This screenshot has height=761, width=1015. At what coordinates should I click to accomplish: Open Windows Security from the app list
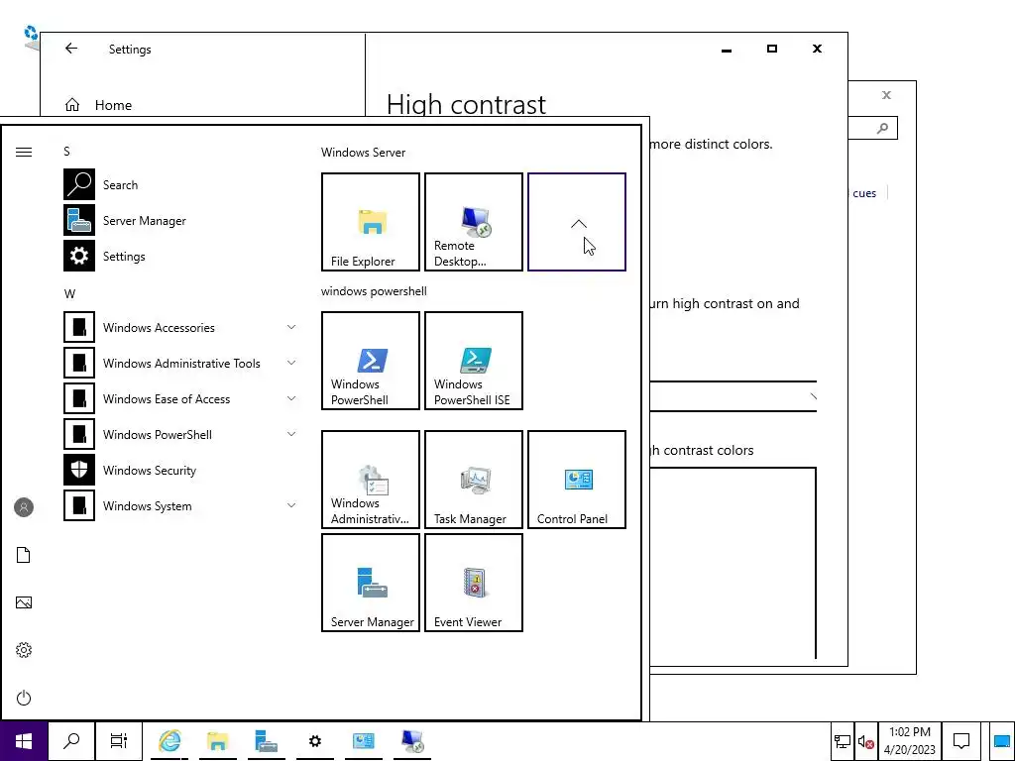(181, 471)
